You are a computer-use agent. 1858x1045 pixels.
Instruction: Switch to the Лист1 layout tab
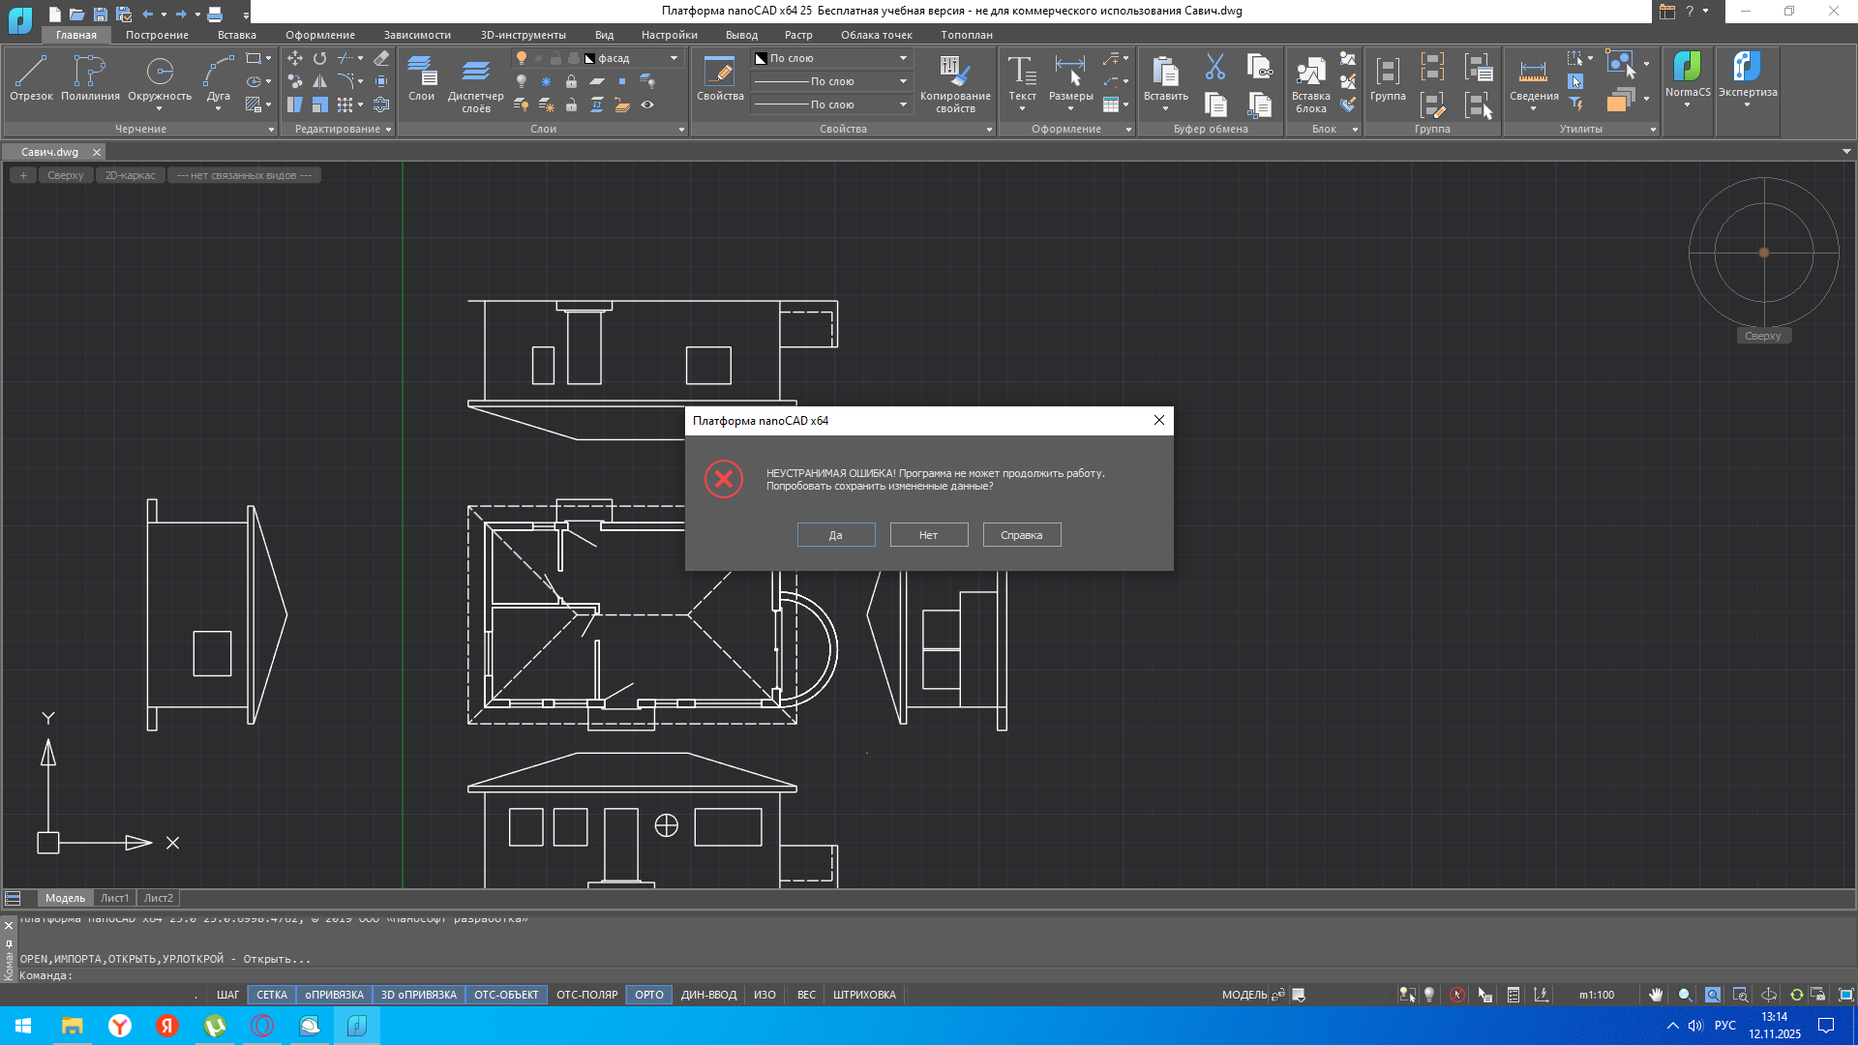pos(114,898)
